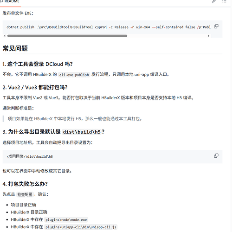Click the text 选择项目地址后,工具会自动把导出目录设置为
The width and height of the screenshot is (233, 232).
tap(47, 142)
